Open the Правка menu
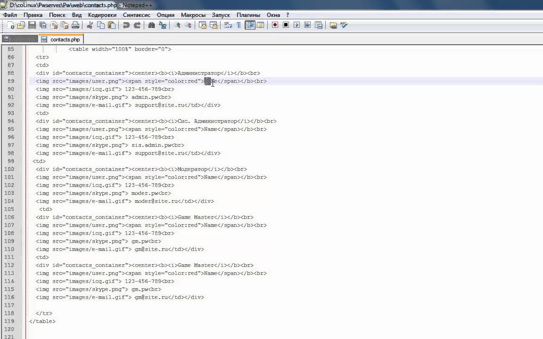This screenshot has width=543, height=339. (x=33, y=15)
